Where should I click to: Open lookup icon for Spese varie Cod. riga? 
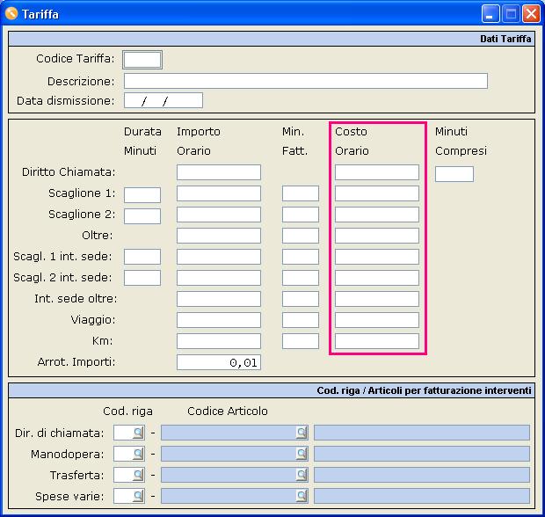pyautogui.click(x=138, y=496)
